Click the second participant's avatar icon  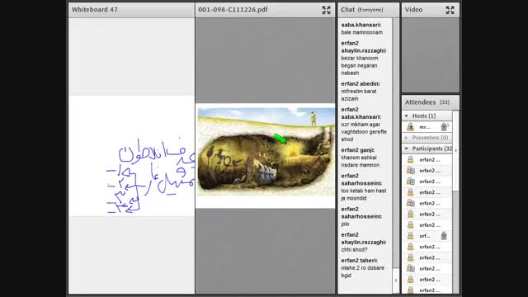tap(410, 171)
